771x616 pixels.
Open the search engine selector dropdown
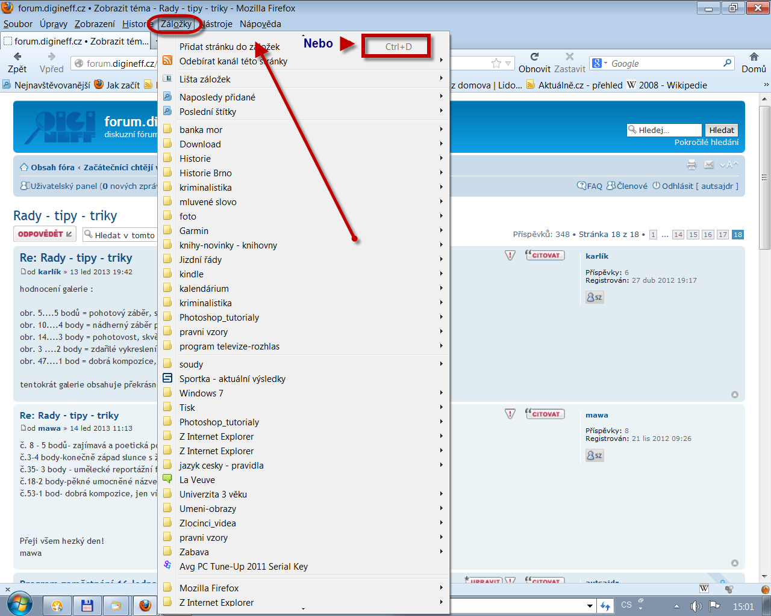pos(599,63)
